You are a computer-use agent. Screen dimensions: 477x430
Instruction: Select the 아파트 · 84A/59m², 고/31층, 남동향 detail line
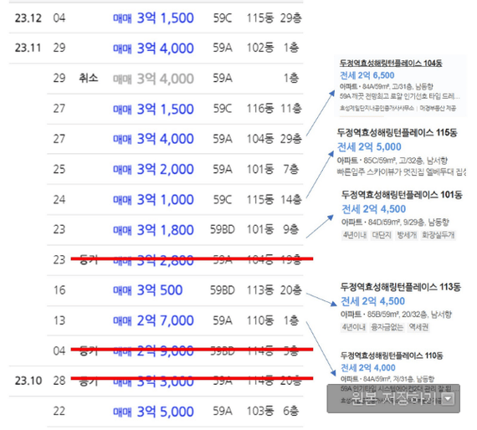pyautogui.click(x=386, y=87)
